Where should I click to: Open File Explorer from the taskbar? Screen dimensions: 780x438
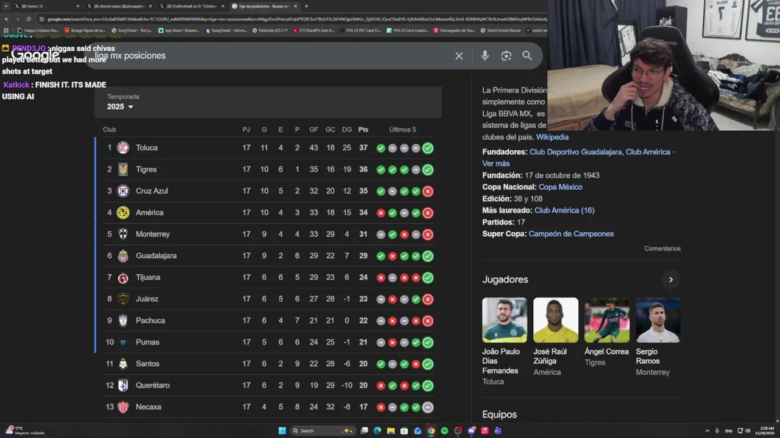coord(391,431)
